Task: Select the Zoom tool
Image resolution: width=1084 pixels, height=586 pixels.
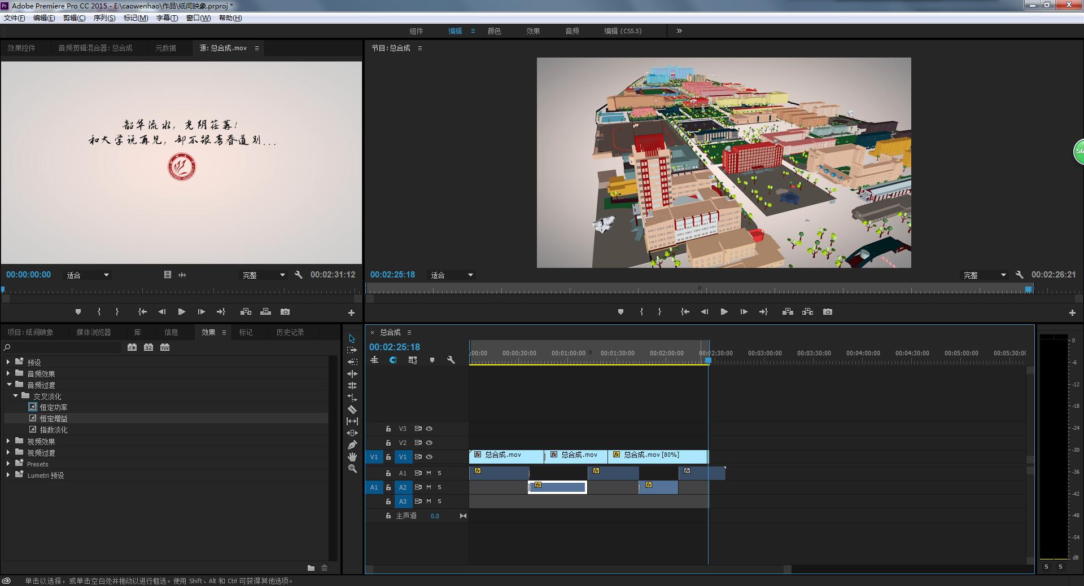Action: tap(352, 469)
